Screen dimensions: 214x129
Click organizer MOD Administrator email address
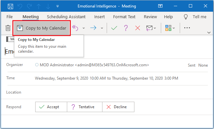pyautogui.click(x=94, y=65)
